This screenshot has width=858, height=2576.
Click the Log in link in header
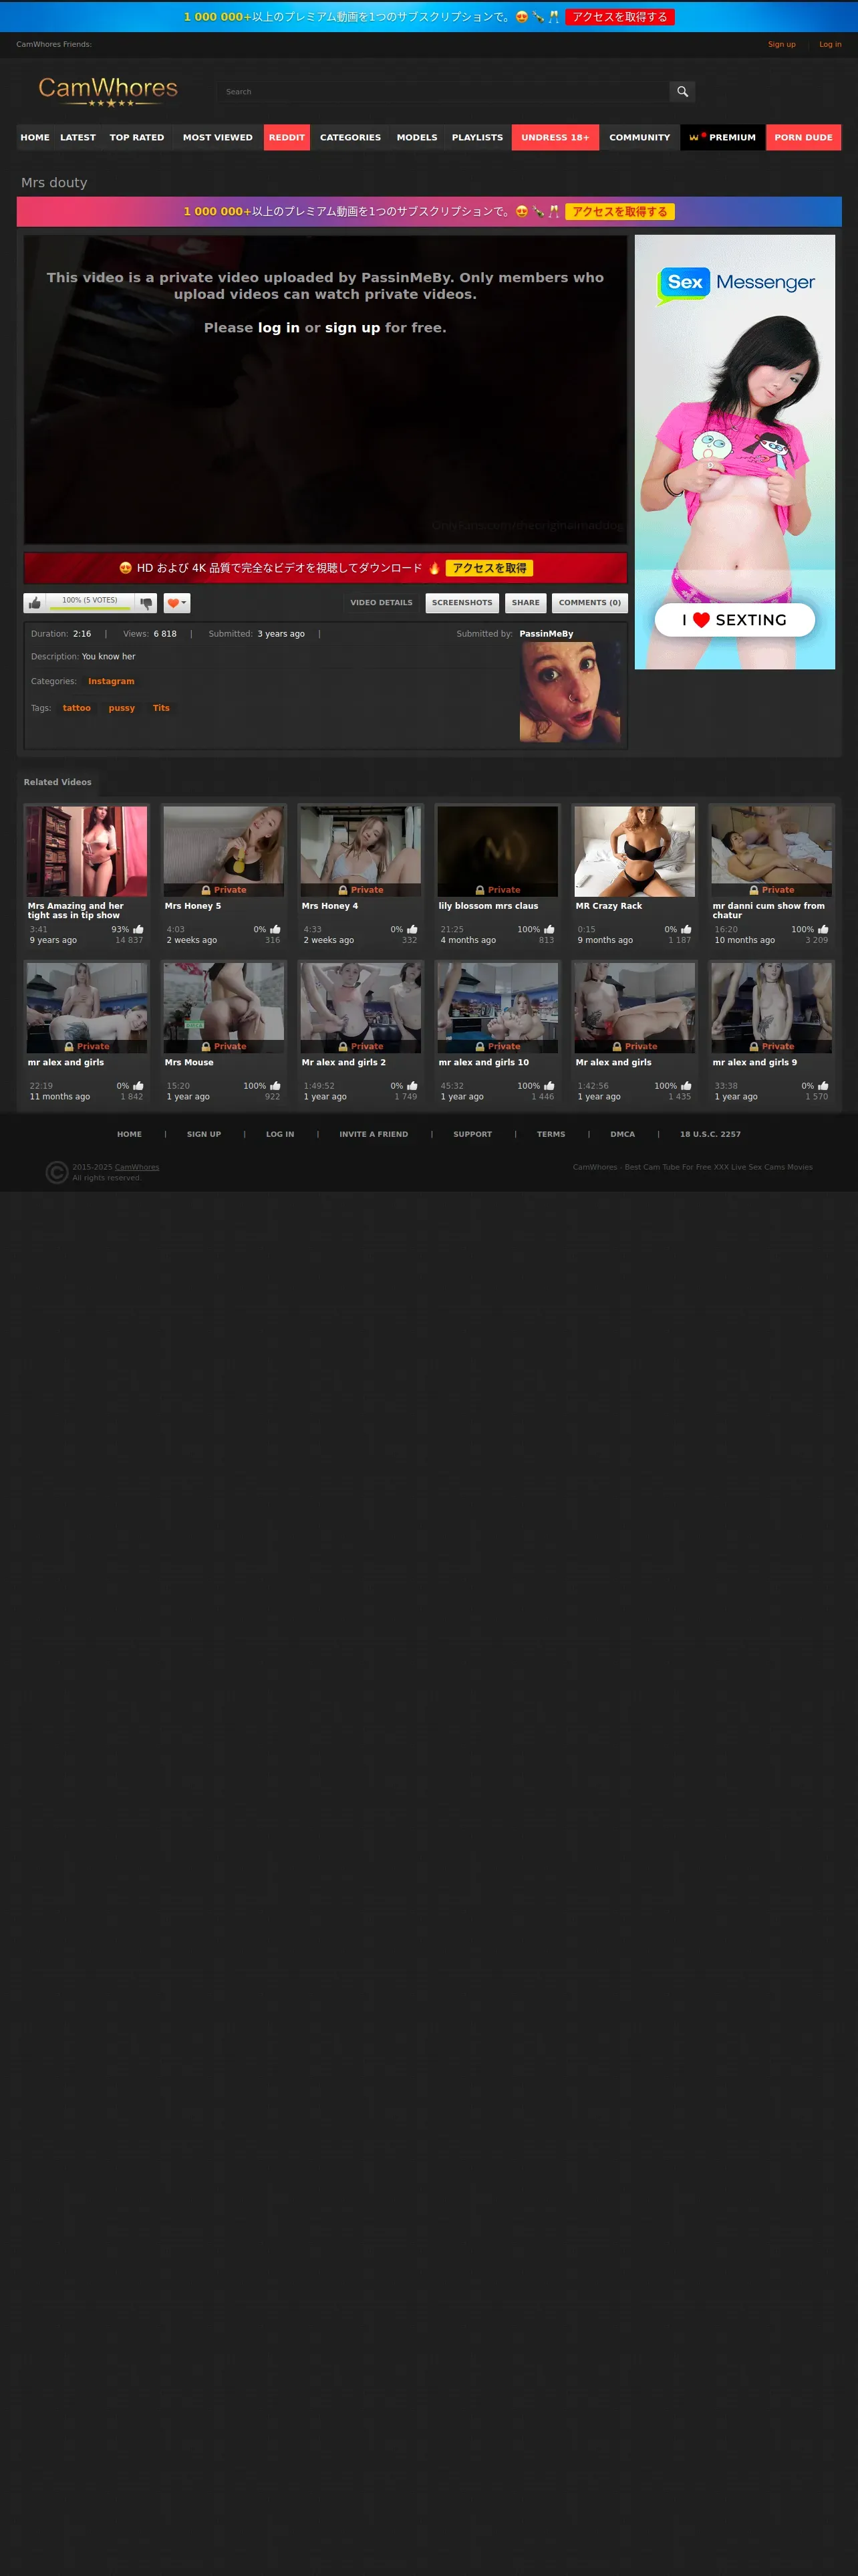830,44
